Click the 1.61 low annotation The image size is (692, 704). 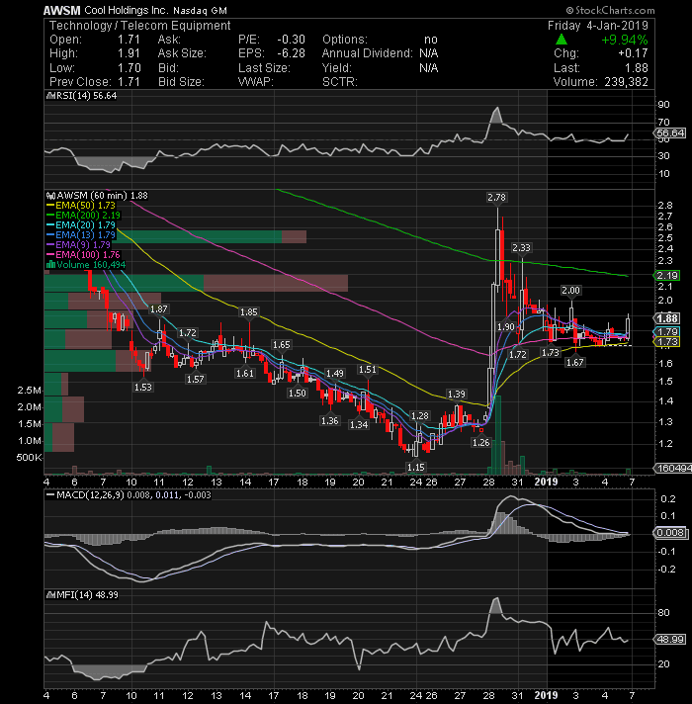pyautogui.click(x=245, y=373)
